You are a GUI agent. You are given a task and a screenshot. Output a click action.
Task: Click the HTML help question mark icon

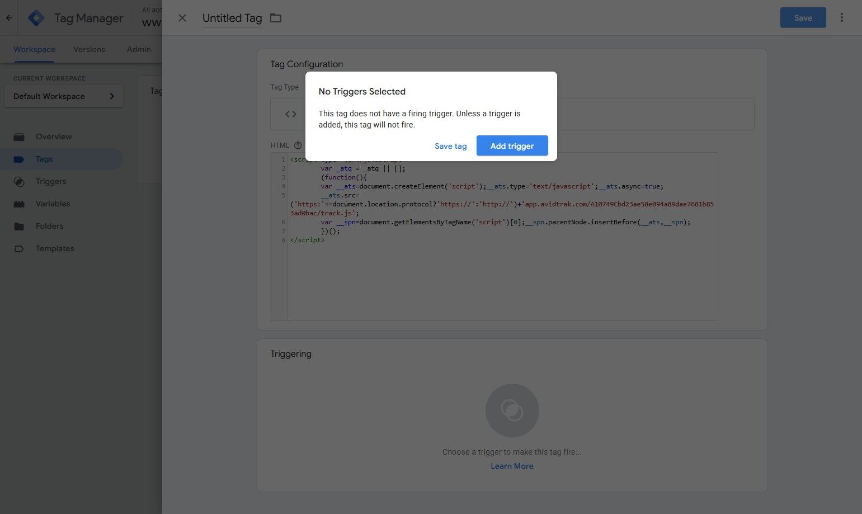pyautogui.click(x=298, y=145)
